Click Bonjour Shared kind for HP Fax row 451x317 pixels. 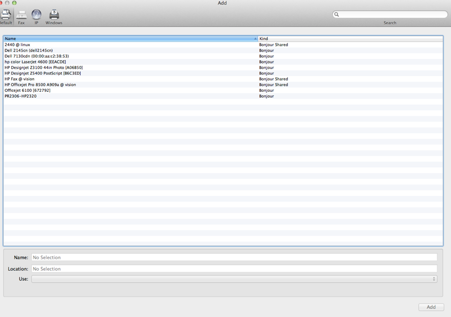click(274, 79)
